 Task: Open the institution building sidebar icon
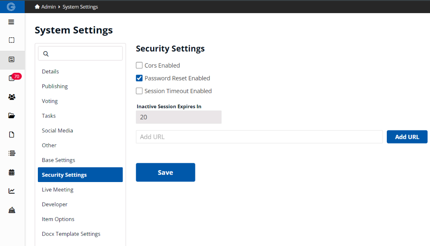tap(12, 210)
